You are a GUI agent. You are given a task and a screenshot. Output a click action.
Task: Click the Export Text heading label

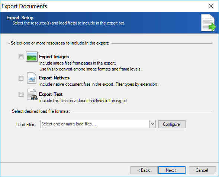pyautogui.click(x=51, y=94)
